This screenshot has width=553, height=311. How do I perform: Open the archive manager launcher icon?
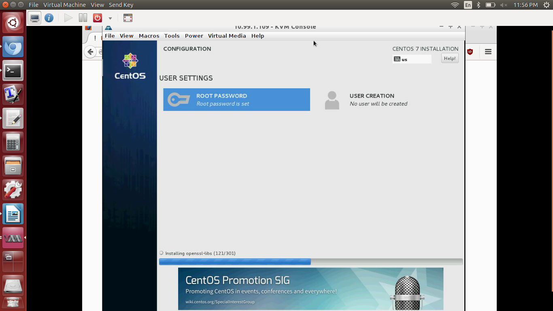pyautogui.click(x=13, y=166)
